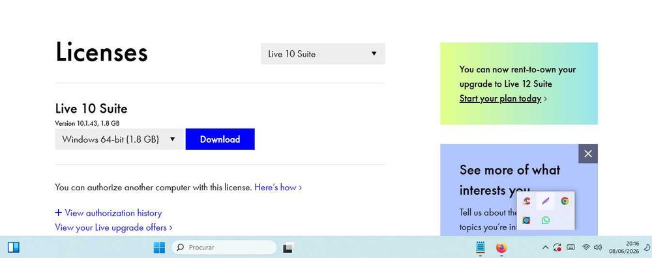Open the "Here's how" link

[278, 188]
